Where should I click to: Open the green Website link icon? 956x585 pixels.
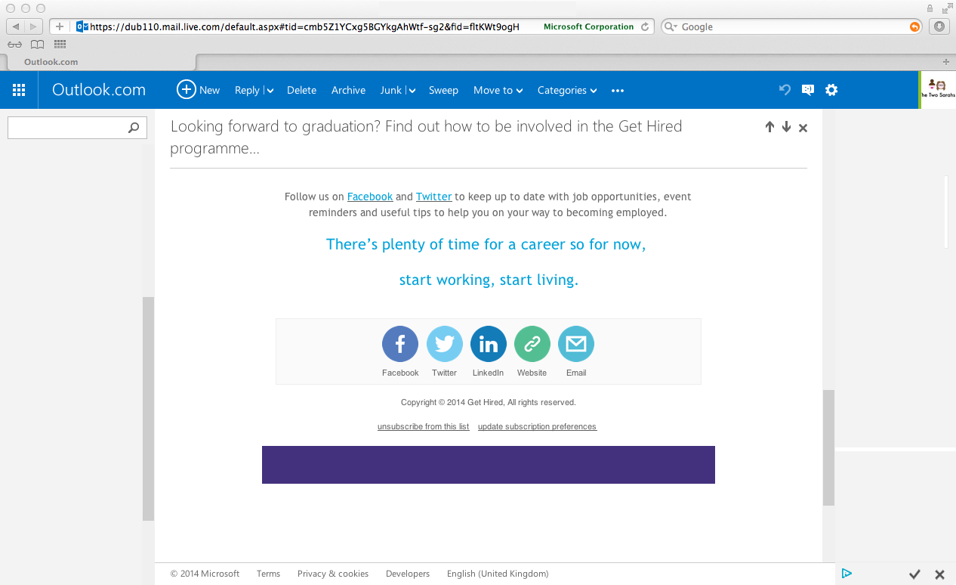click(x=532, y=344)
